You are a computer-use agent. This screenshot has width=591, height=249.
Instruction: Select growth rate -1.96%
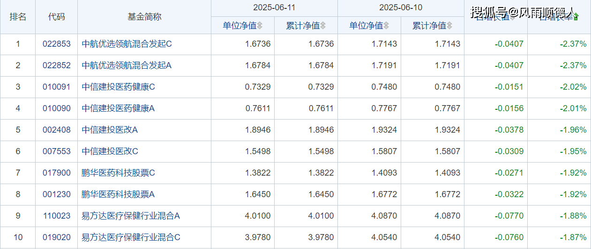(573, 130)
